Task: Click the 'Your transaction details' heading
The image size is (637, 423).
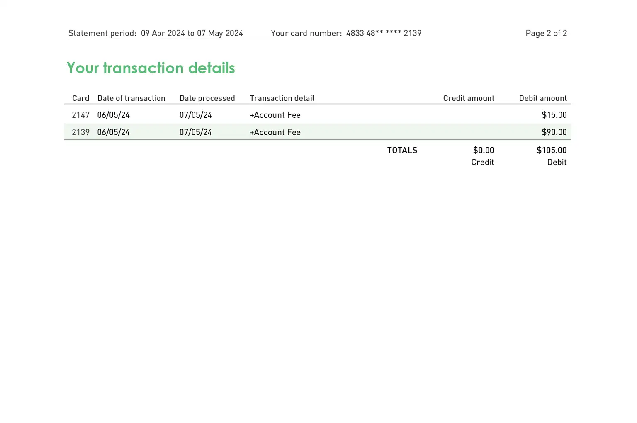Action: (x=151, y=68)
